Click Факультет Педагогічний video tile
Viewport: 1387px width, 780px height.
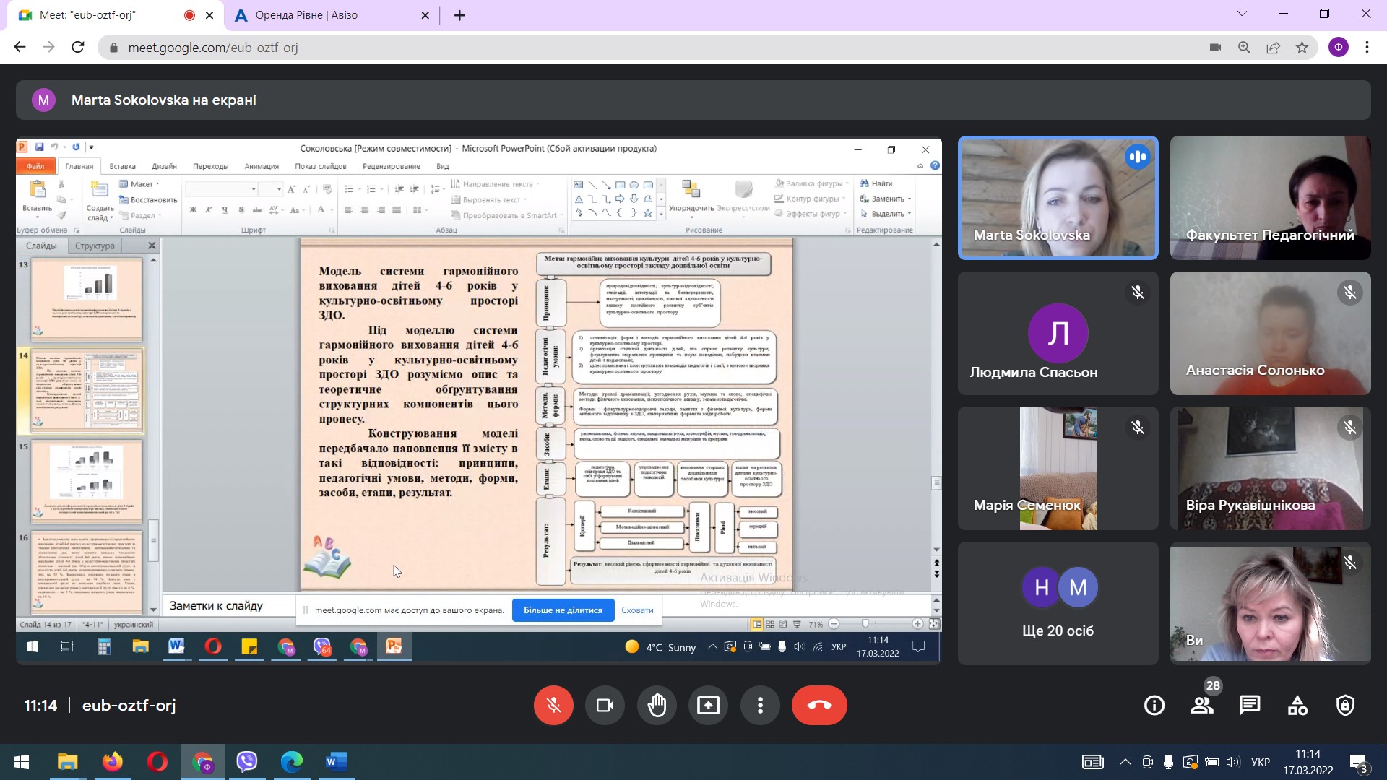pos(1270,198)
